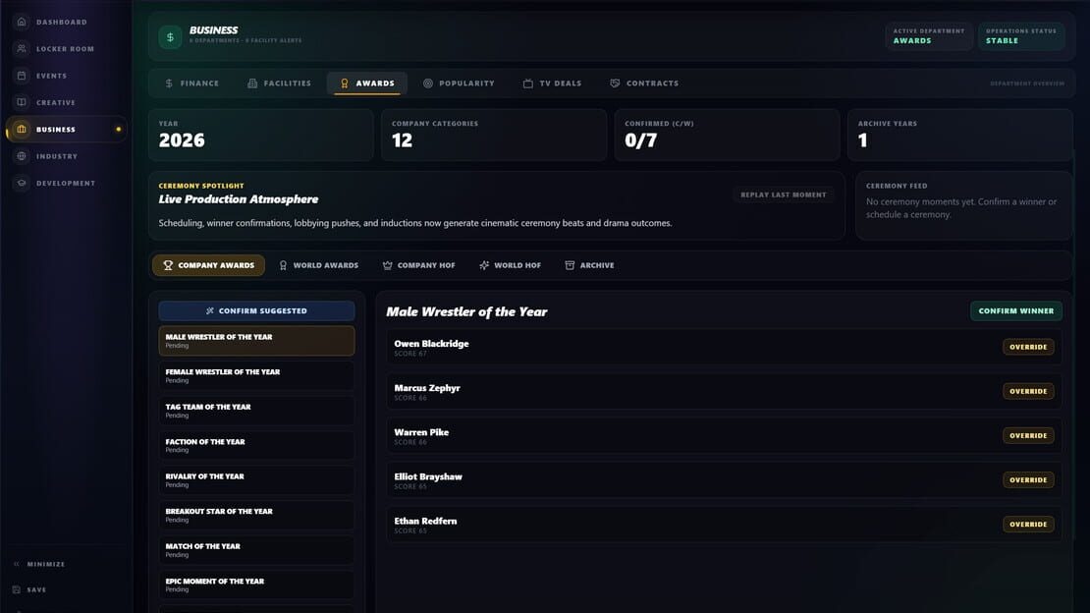Image resolution: width=1090 pixels, height=613 pixels.
Task: Click the Company Awards trophy icon
Action: point(168,265)
